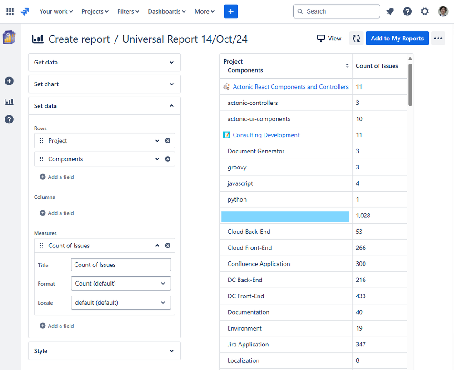454x370 pixels.
Task: Click the refresh report icon
Action: (356, 38)
